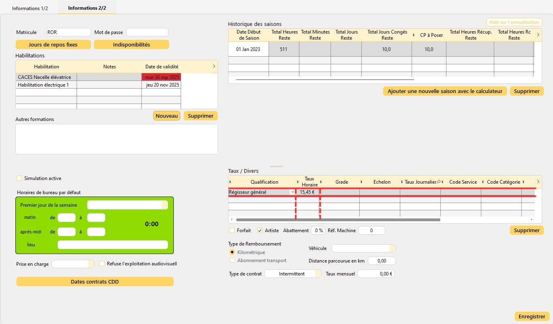
Task: Click the sort arrows beside CP à Poser
Action: (414, 35)
